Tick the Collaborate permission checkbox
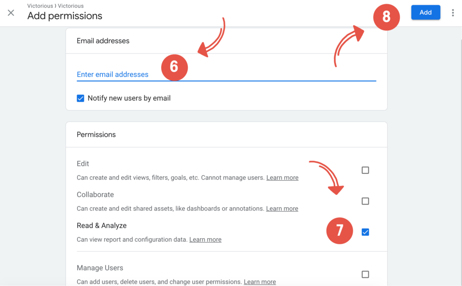Screen dimensions: 462x286 tap(365, 201)
